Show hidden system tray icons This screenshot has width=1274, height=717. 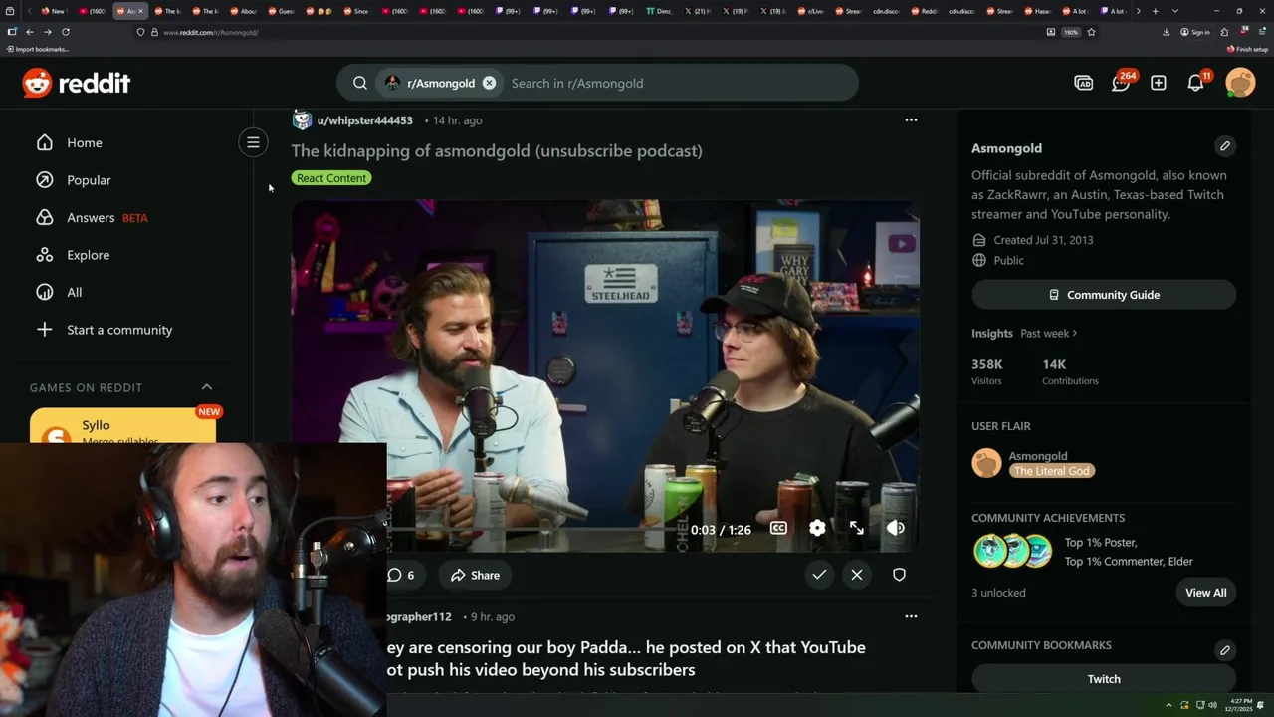tap(1168, 705)
